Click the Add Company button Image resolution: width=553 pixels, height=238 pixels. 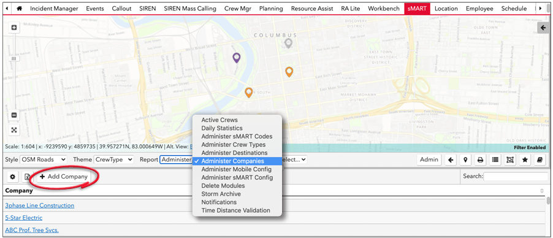64,177
